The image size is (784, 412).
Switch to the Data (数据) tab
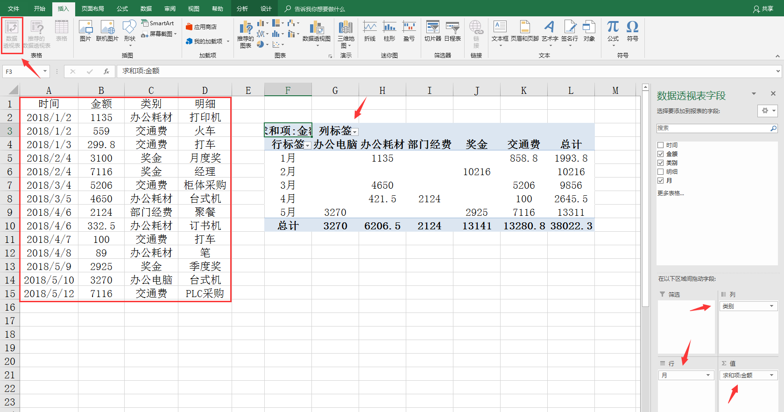[x=146, y=8]
